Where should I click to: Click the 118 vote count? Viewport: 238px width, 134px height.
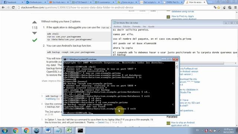coord(35,28)
